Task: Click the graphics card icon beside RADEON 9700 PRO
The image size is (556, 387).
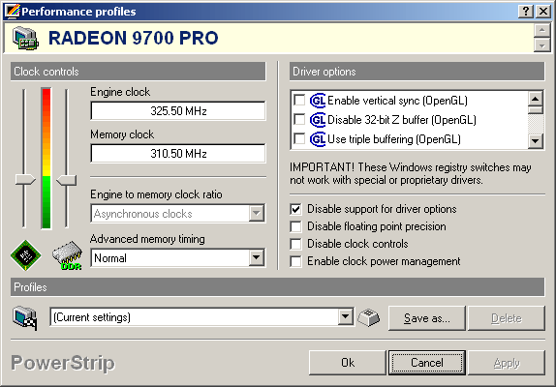Action: [x=25, y=39]
